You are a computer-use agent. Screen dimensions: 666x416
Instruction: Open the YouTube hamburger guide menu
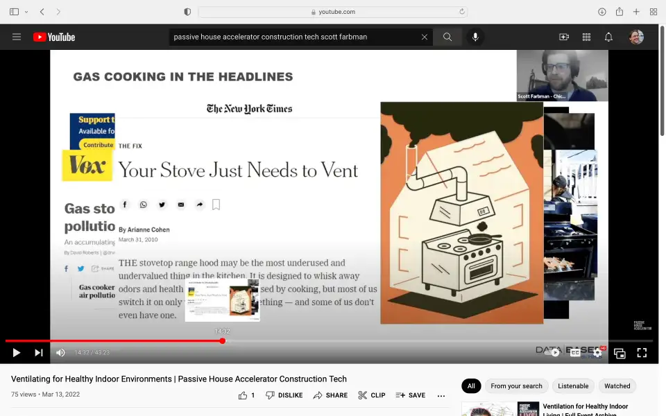coord(17,37)
